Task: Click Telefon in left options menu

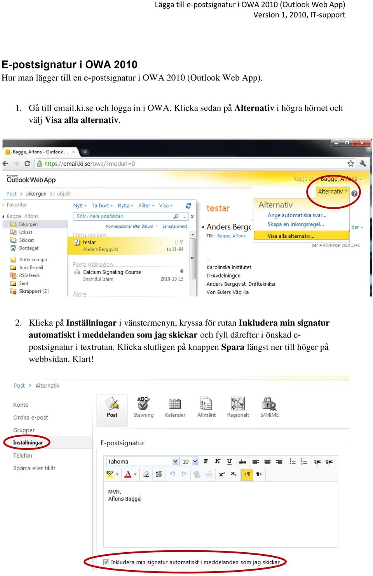Action: 23,455
